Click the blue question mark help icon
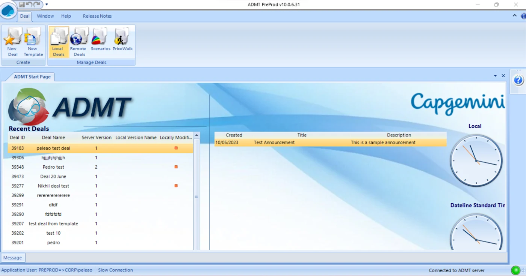 tap(518, 80)
